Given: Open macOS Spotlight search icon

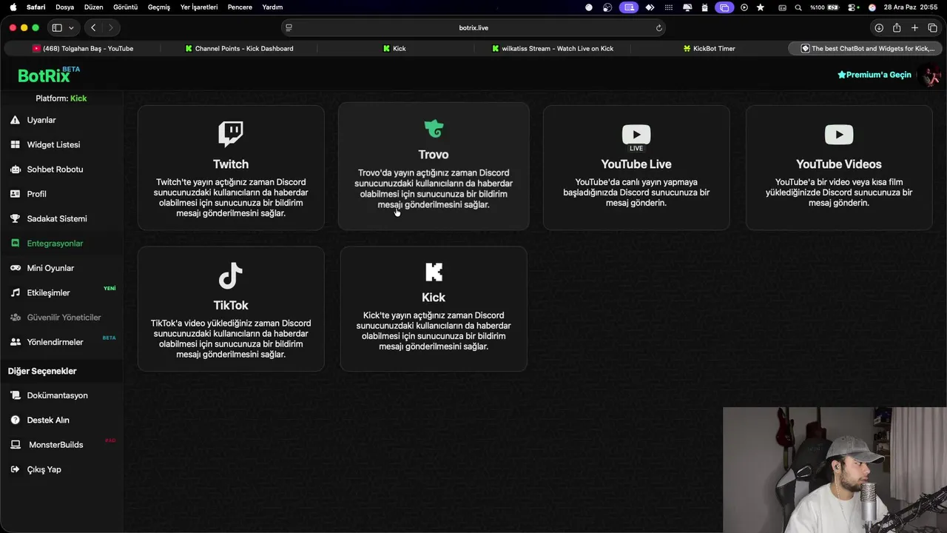Looking at the screenshot, I should point(798,7).
